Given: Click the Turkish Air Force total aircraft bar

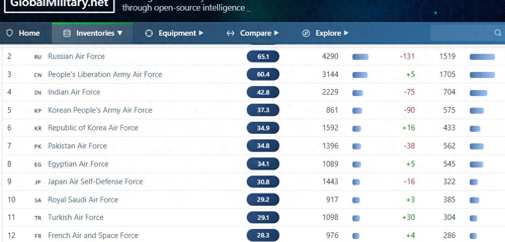Looking at the screenshot, I should (x=356, y=218).
